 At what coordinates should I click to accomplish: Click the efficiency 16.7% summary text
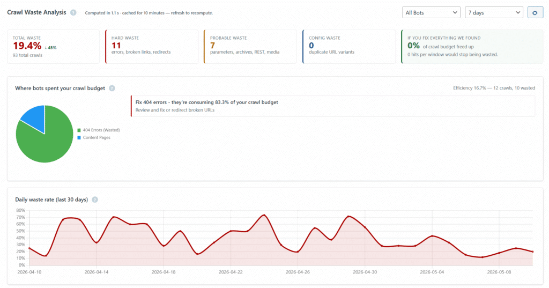[x=494, y=88]
